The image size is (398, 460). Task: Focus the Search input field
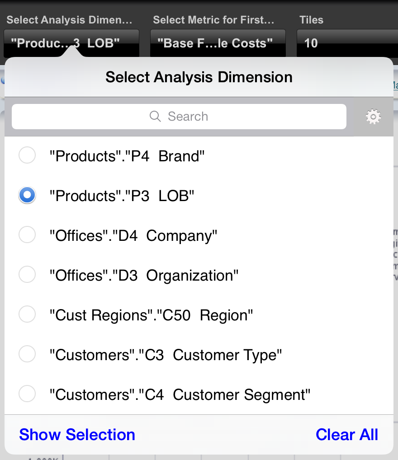pyautogui.click(x=179, y=117)
